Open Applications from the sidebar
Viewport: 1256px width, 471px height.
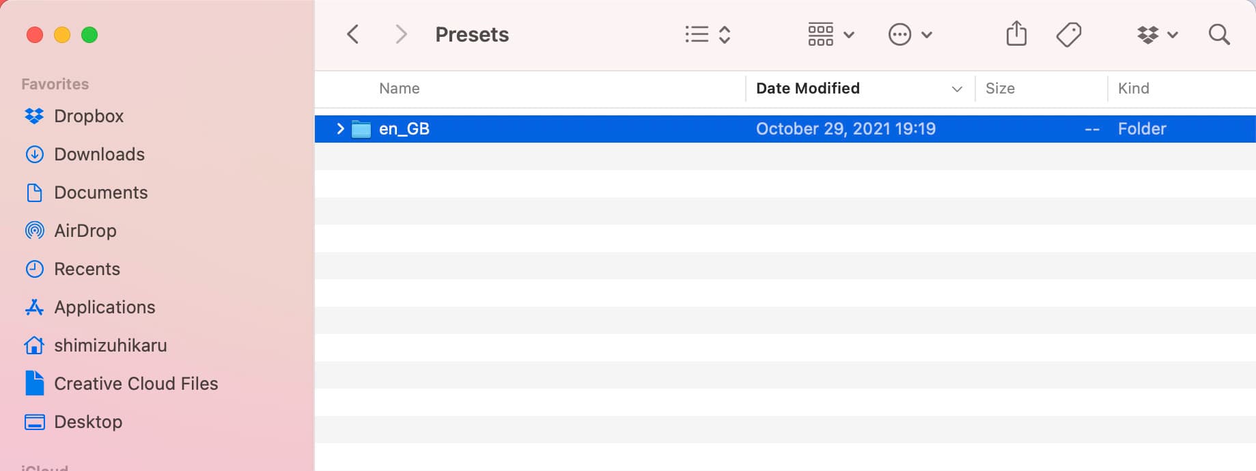pos(104,307)
